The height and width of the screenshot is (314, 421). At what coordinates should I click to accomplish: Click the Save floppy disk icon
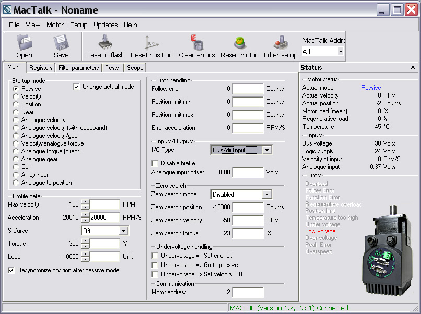pyautogui.click(x=61, y=42)
